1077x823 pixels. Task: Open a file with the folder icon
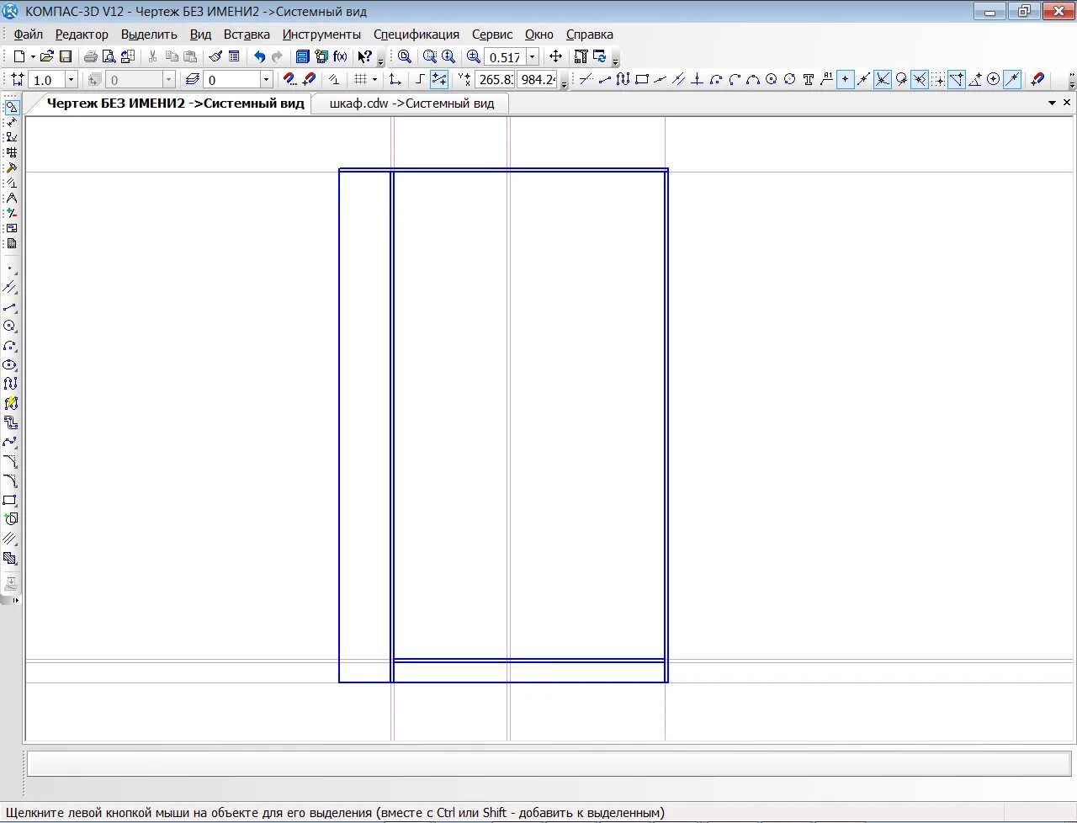(x=47, y=56)
